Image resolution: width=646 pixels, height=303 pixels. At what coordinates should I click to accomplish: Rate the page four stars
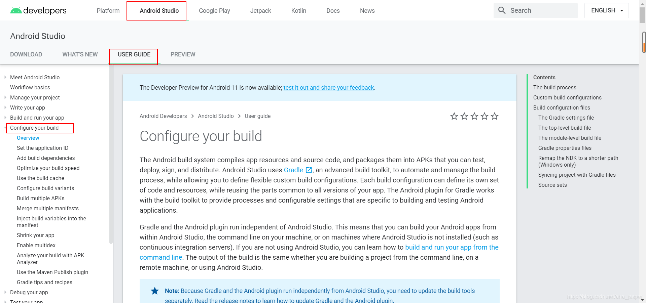[485, 116]
